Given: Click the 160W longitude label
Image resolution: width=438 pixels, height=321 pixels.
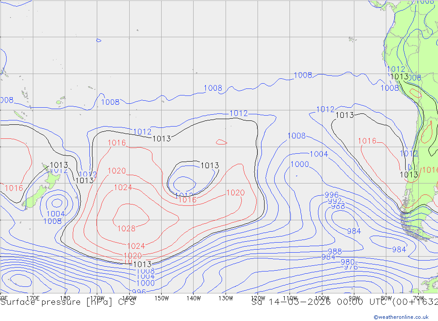Looking at the screenshot, I should coord(129,298).
